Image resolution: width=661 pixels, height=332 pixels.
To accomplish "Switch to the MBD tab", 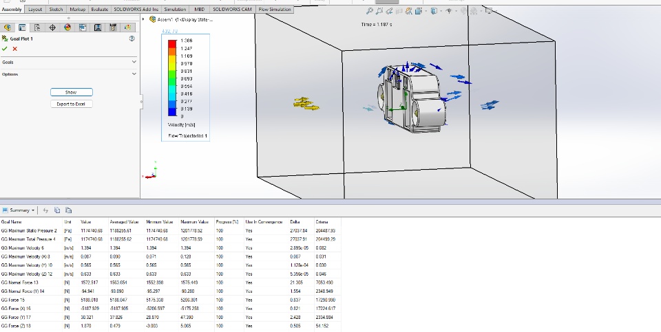I will 200,9.
